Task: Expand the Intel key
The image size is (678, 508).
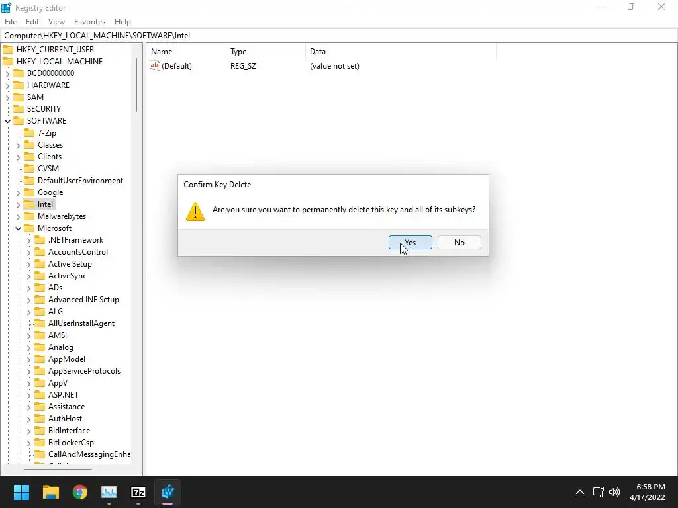Action: tap(18, 205)
